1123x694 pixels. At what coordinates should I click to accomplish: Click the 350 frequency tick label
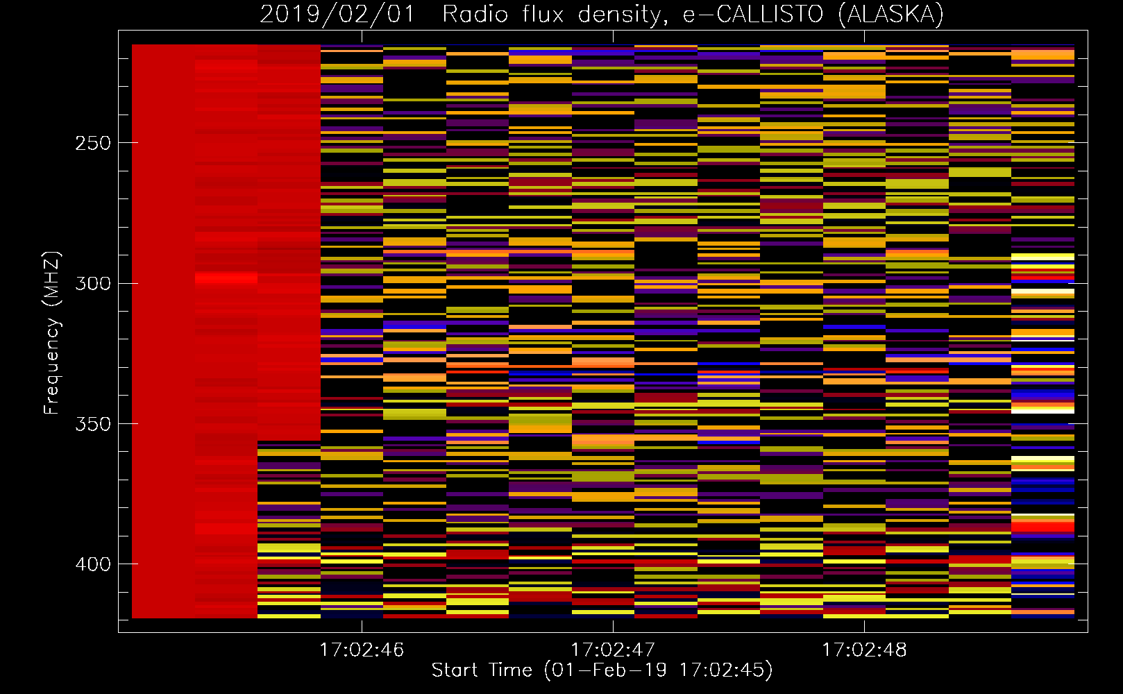point(93,424)
